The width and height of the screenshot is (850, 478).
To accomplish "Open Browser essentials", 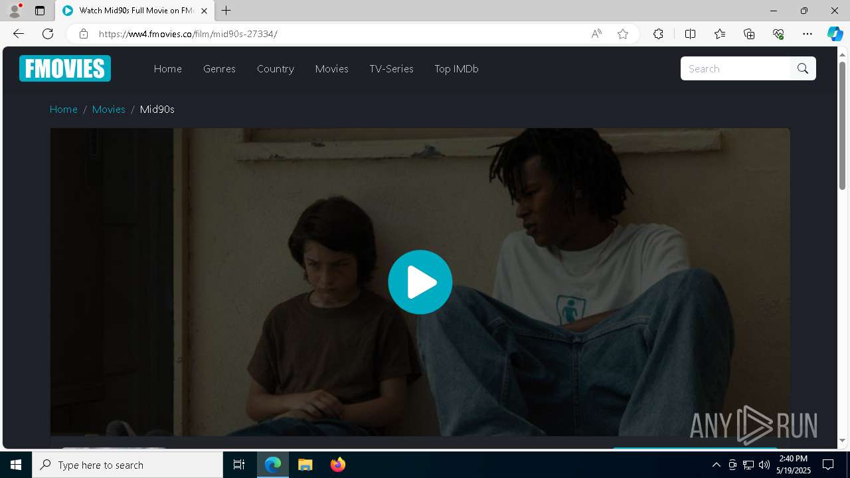I will pyautogui.click(x=778, y=34).
